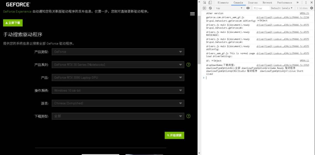Image resolution: width=315 pixels, height=155 pixels.
Task: Open driverFlowGF-Lookup js:2234 link
Action: click(283, 17)
